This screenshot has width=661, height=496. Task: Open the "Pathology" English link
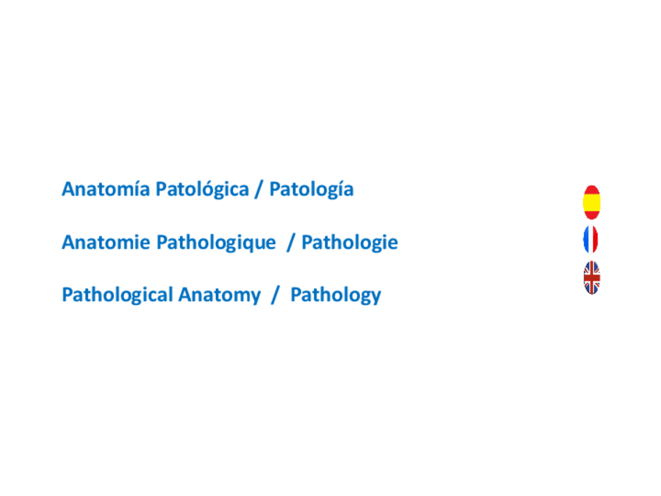(335, 295)
